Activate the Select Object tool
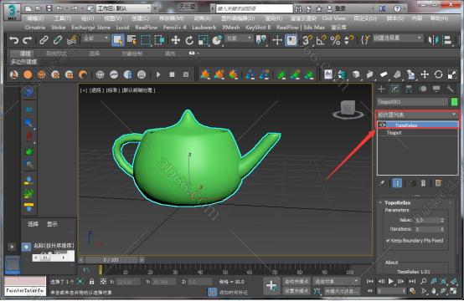The width and height of the screenshot is (464, 301). [118, 40]
